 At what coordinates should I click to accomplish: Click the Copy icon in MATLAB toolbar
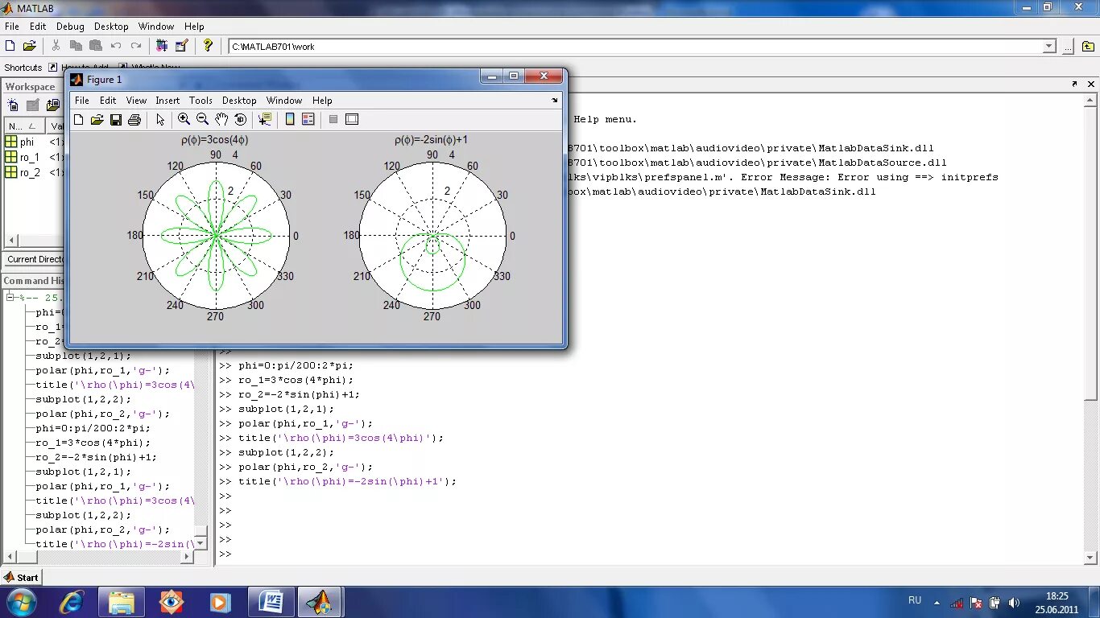pos(76,46)
